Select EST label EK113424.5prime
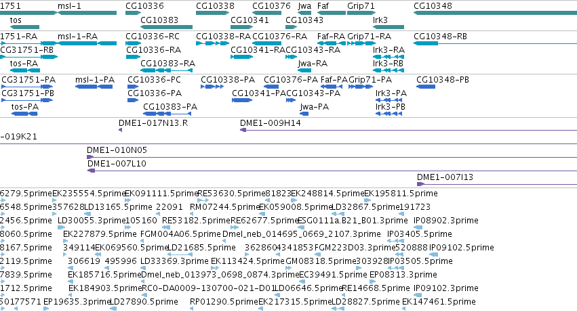The width and height of the screenshot is (577, 312). [247, 261]
